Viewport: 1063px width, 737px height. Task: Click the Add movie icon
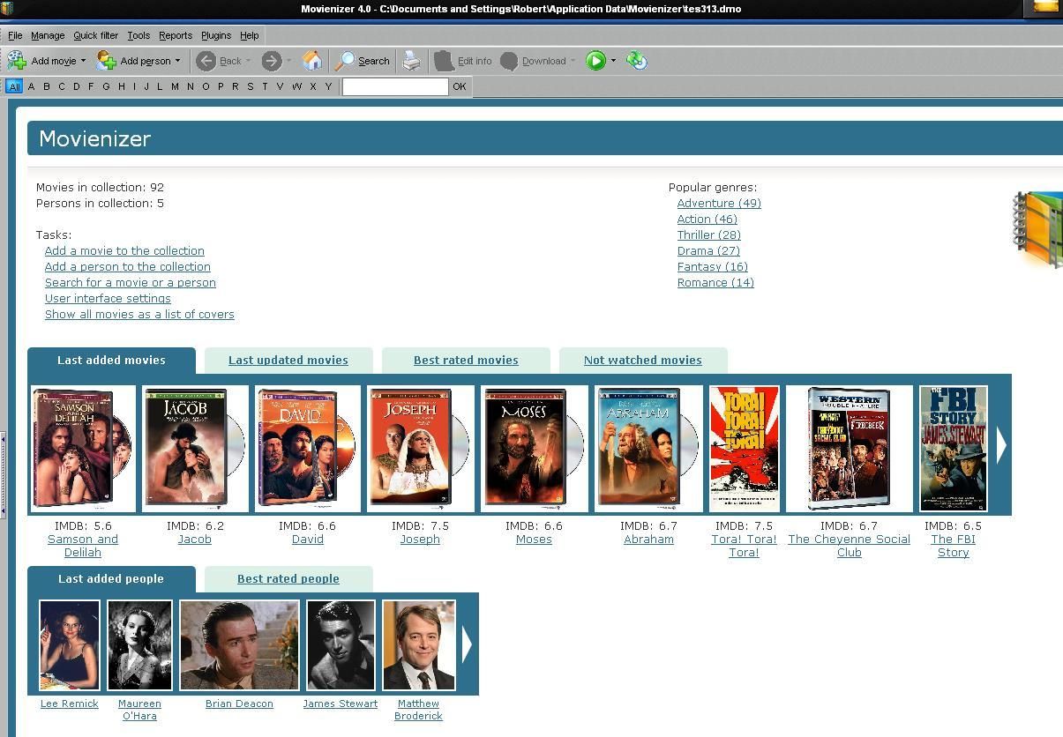coord(17,61)
